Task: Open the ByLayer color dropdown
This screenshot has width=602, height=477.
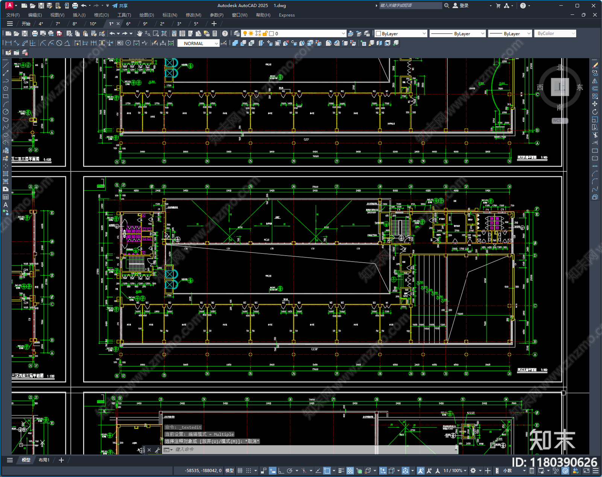Action: coord(401,33)
